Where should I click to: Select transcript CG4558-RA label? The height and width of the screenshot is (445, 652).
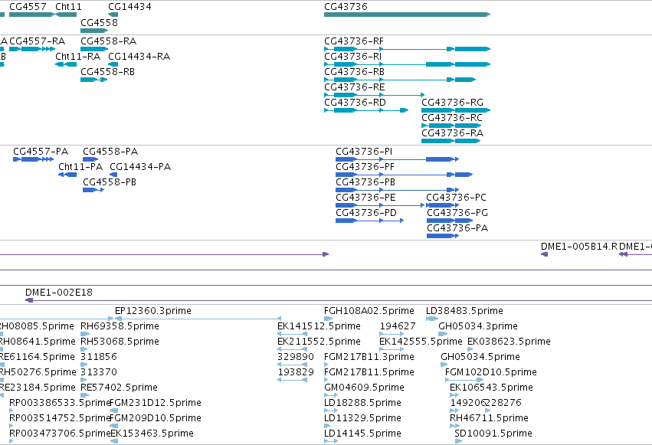click(x=109, y=41)
